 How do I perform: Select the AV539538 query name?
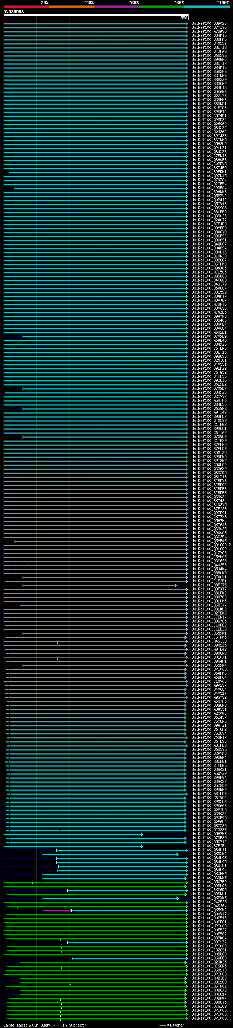tap(13, 12)
